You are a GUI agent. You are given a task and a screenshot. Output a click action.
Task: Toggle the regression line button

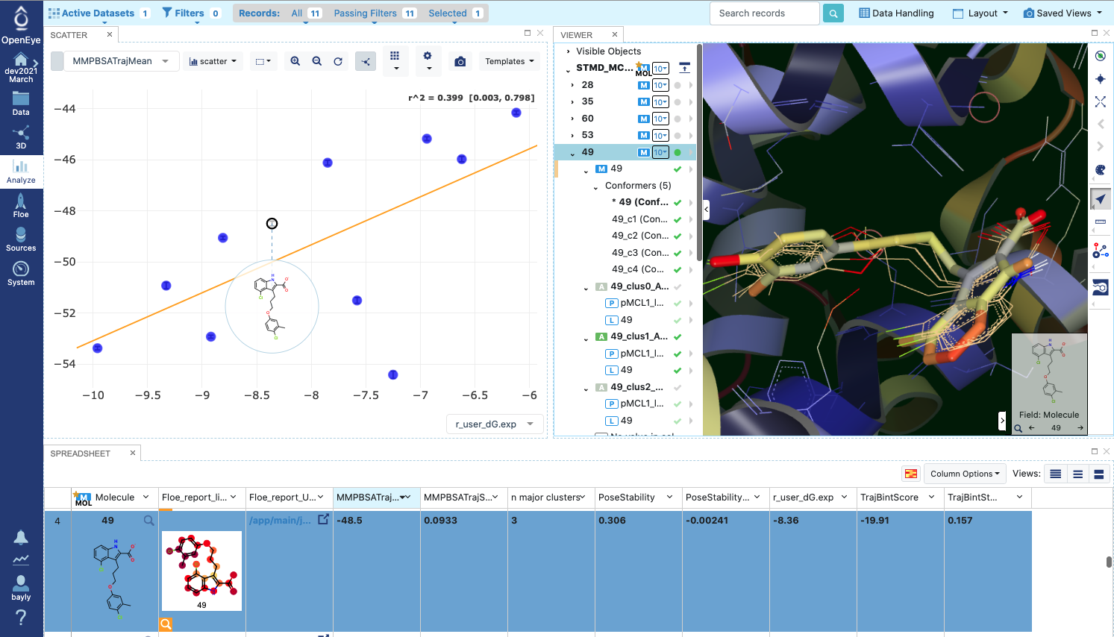[366, 61]
